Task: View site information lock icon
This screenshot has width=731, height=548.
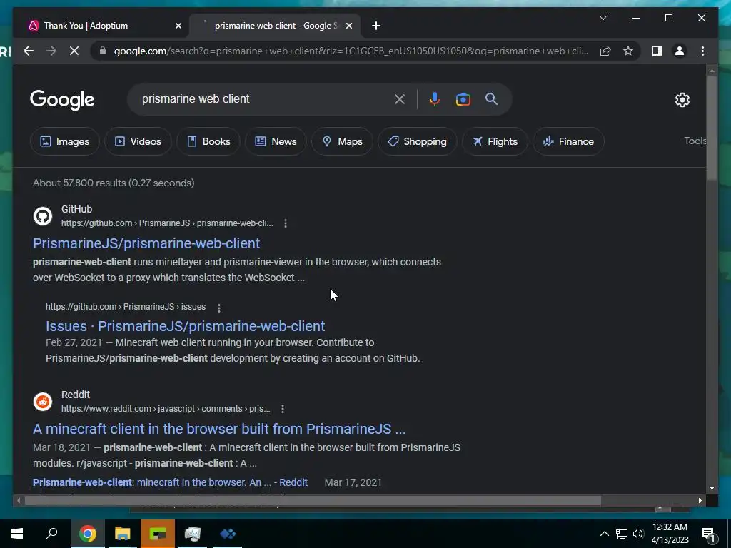Action: point(103,51)
